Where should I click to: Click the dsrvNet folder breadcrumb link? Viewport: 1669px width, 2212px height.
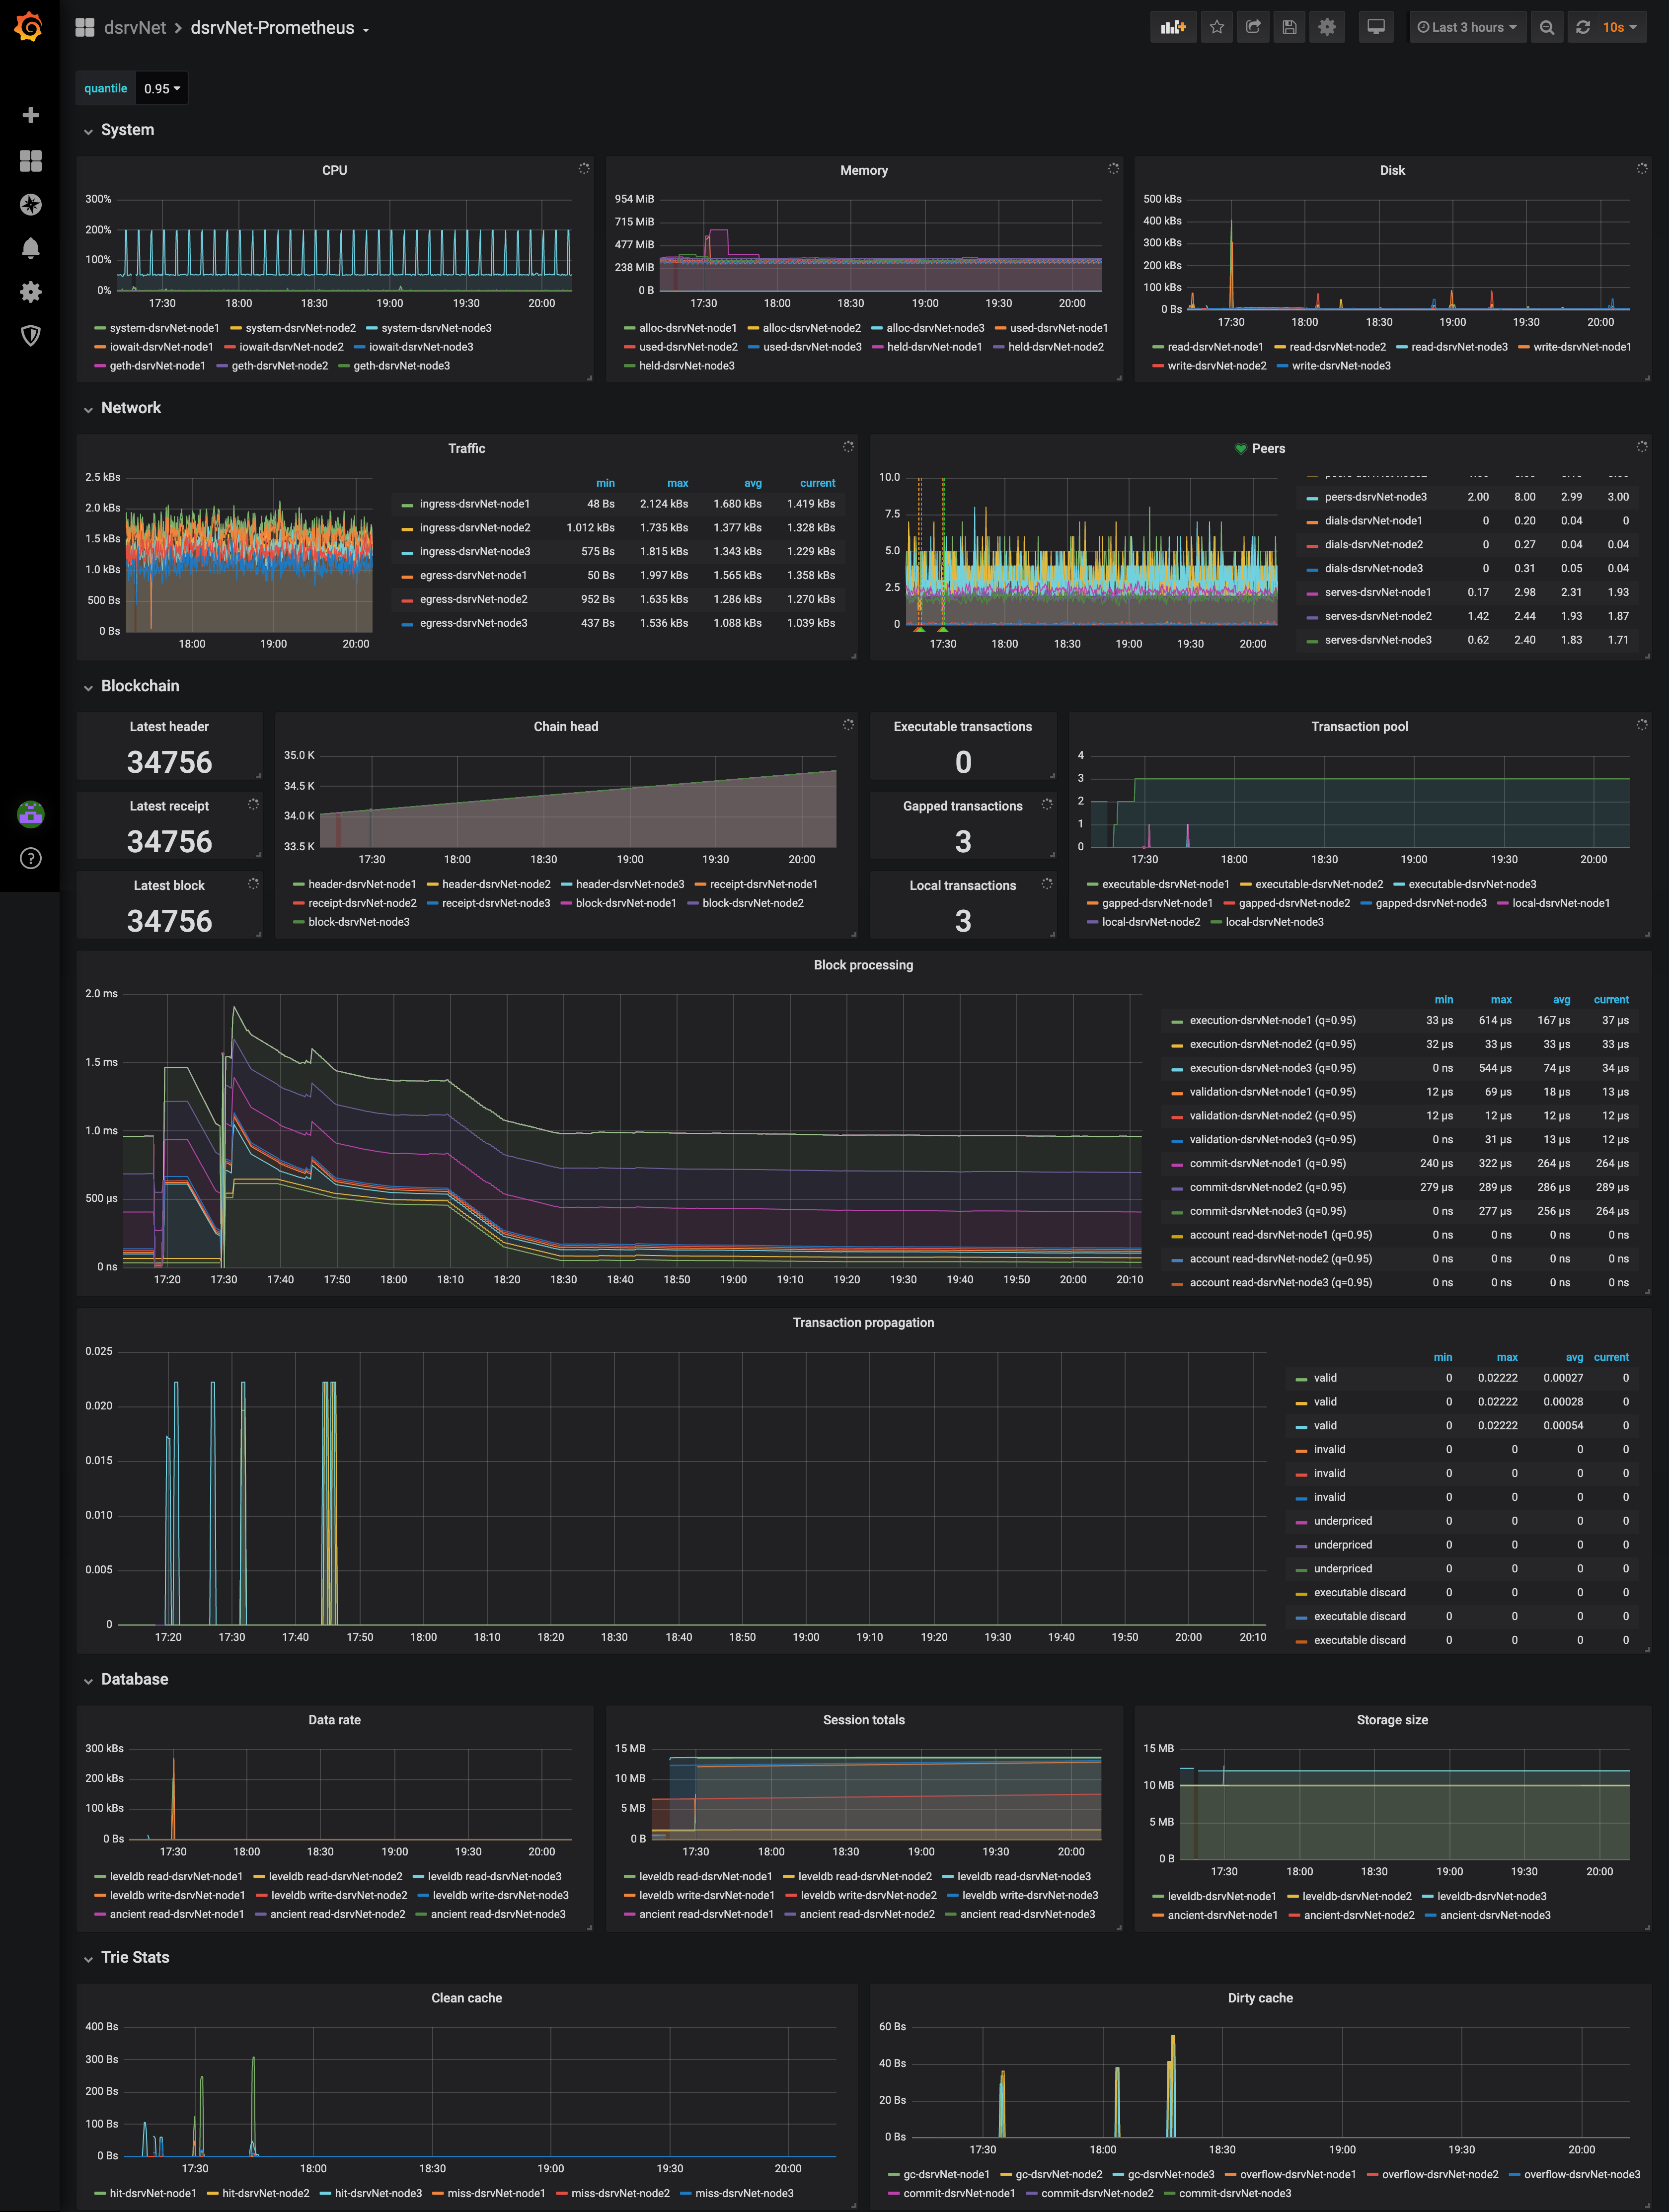[x=134, y=27]
